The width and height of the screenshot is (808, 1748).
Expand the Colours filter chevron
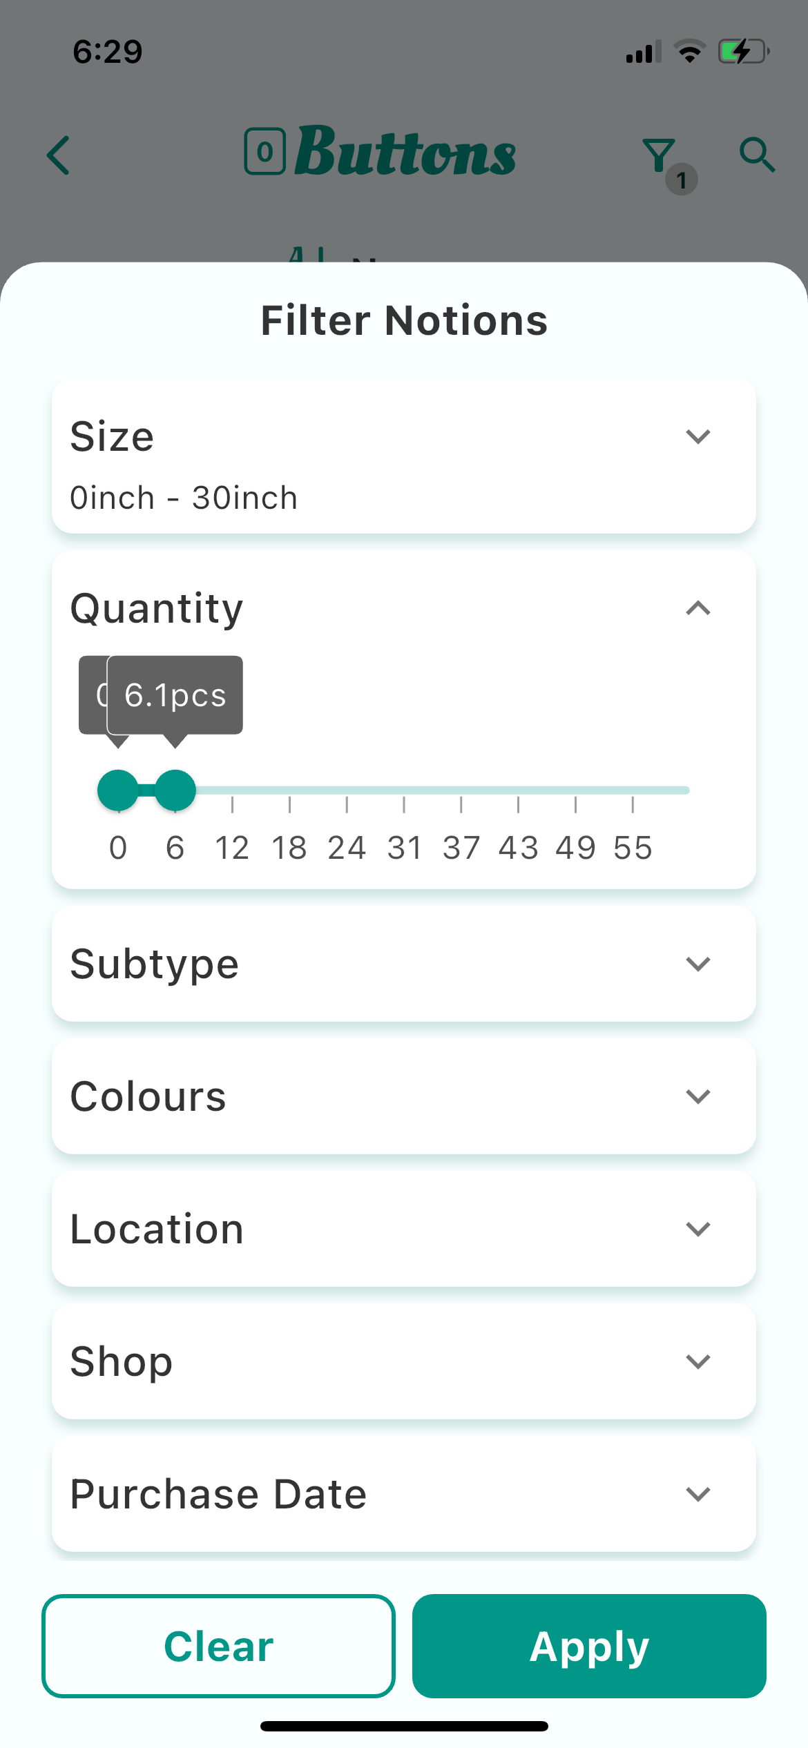(698, 1096)
